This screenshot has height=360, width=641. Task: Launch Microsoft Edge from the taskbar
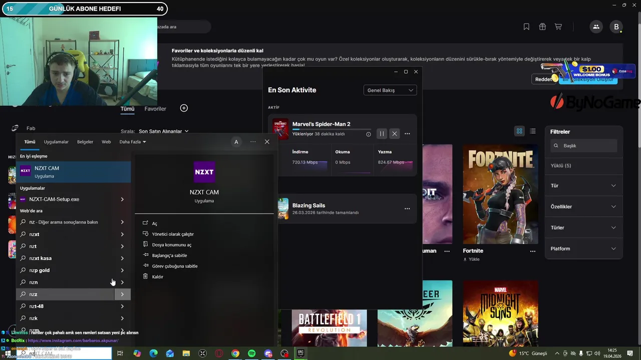click(x=154, y=353)
